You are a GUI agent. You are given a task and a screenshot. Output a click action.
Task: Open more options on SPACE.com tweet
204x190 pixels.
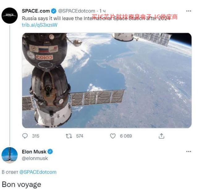pyautogui.click(x=189, y=11)
